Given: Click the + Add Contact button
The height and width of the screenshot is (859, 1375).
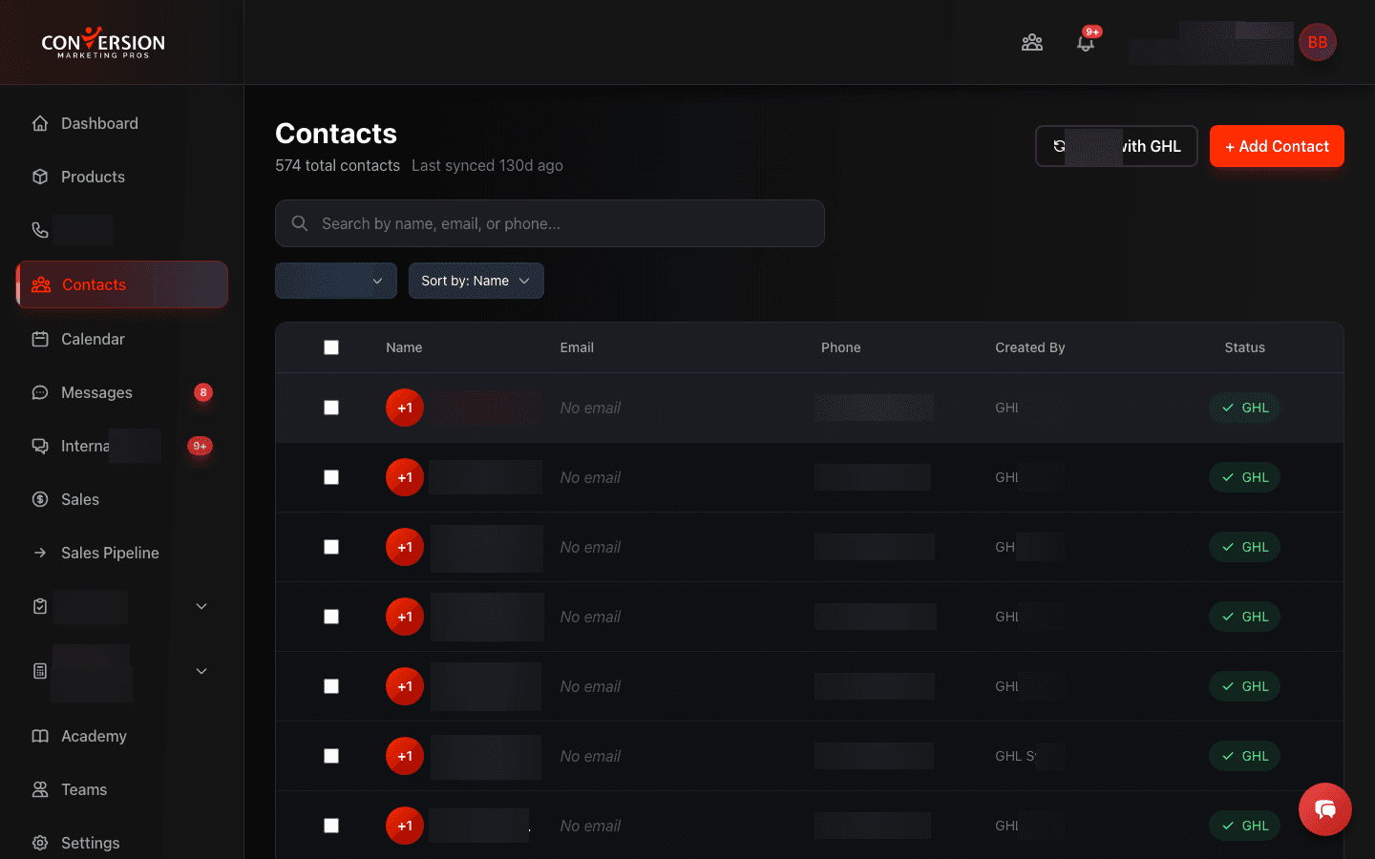Looking at the screenshot, I should pyautogui.click(x=1277, y=146).
